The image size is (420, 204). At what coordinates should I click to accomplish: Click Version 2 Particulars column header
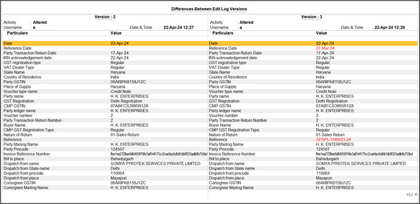pos(17,33)
